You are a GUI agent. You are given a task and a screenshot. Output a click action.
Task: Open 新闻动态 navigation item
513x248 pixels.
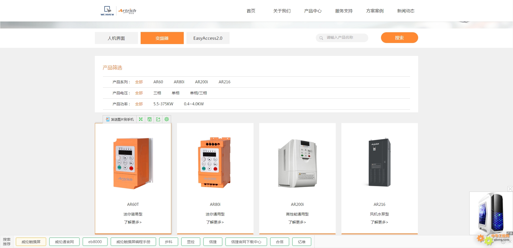(406, 11)
